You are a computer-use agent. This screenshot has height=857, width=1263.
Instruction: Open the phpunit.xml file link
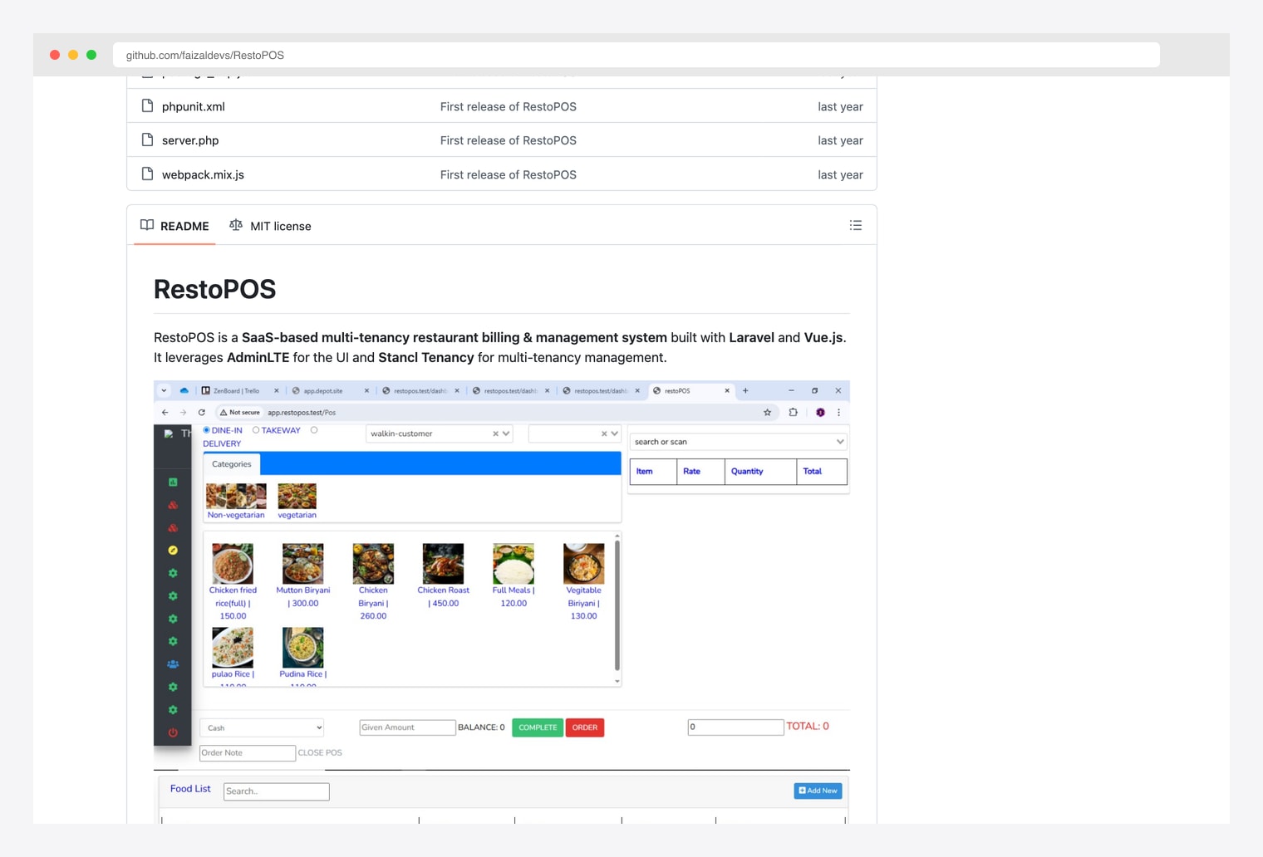click(x=194, y=106)
